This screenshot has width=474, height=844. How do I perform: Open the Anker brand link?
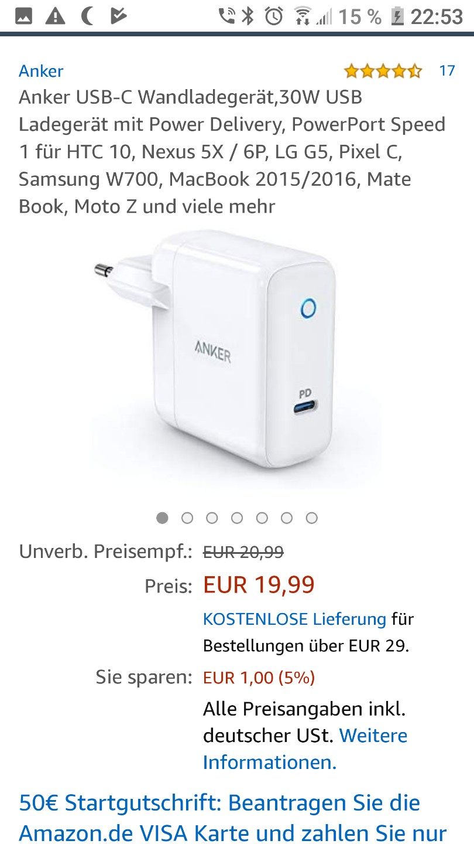click(x=41, y=71)
